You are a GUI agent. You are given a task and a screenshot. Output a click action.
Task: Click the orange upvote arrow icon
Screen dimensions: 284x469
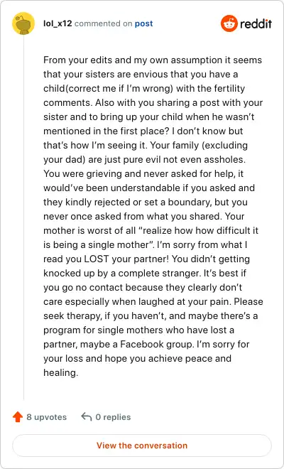18,416
